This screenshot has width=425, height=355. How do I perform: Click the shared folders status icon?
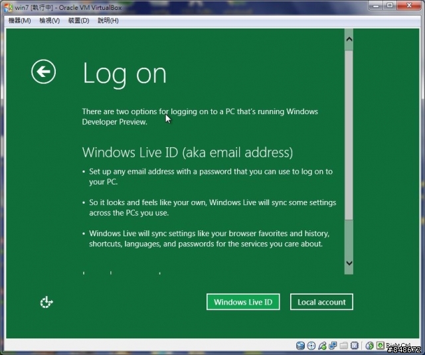344,346
